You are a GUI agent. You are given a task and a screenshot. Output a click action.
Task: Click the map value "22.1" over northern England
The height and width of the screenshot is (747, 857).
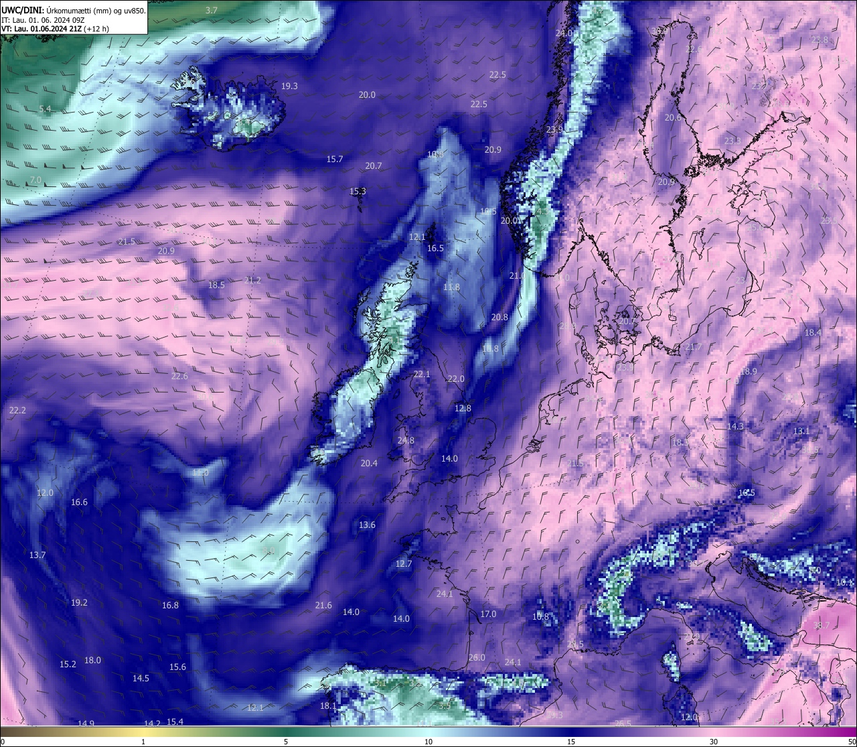[x=422, y=374]
